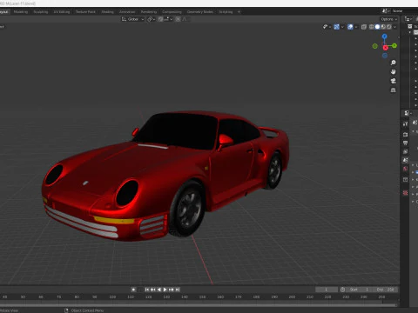
Task: Open the World properties tab
Action: pos(406,169)
